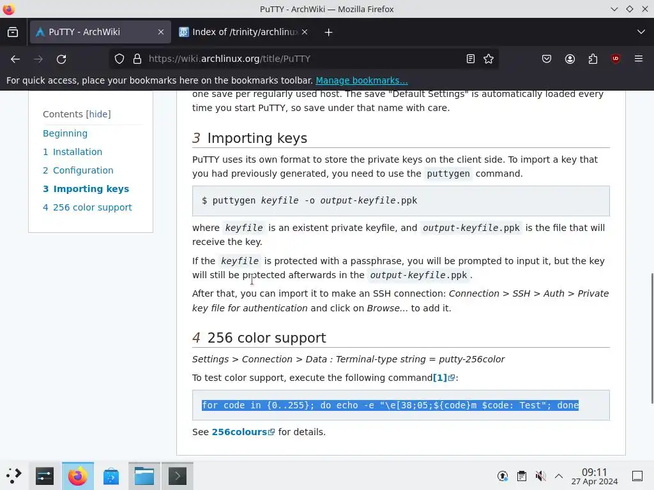Toggle the muted volume tray icon
This screenshot has height=490, width=654.
click(540, 476)
